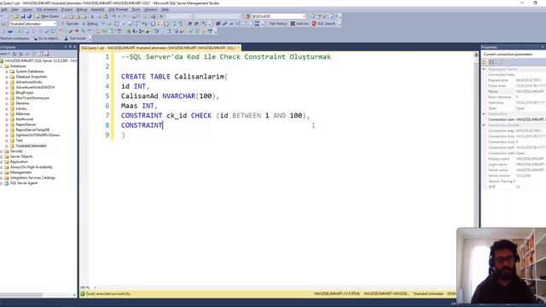This screenshot has height=307, width=546.
Task: Expand the YoutubeCalismalari database node
Action: [7, 146]
